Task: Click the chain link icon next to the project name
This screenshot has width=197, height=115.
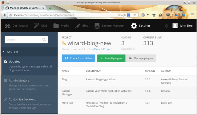Action: point(64,43)
